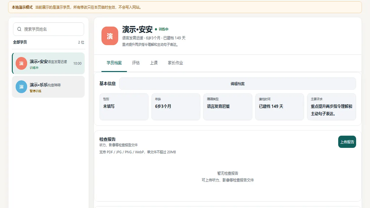This screenshot has height=208, width=370.
Task: Click the 训练中 status badge in the header
Action: [x=162, y=29]
